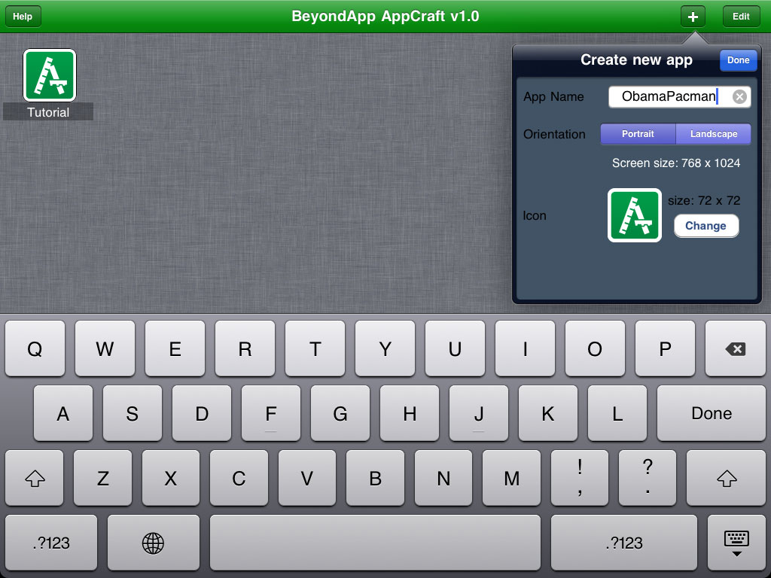Tap the L key
This screenshot has height=578, width=771.
(617, 413)
